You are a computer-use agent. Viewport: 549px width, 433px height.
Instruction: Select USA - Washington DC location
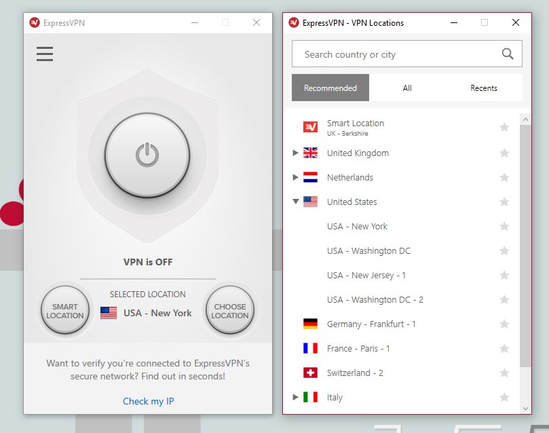[401, 250]
